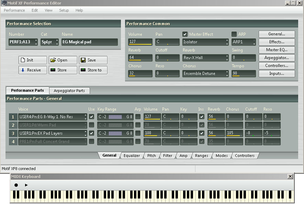Switch to the Pitch bottom tab
Viewport: 304px width, 204px height.
coord(151,156)
